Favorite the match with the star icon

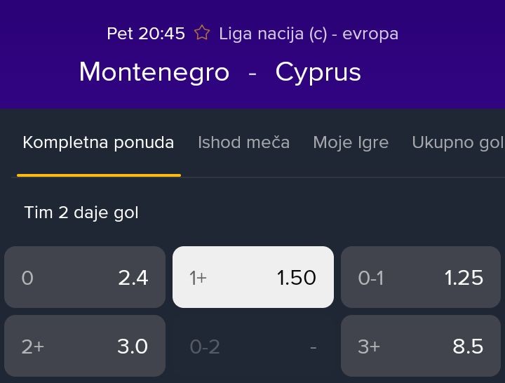(202, 33)
